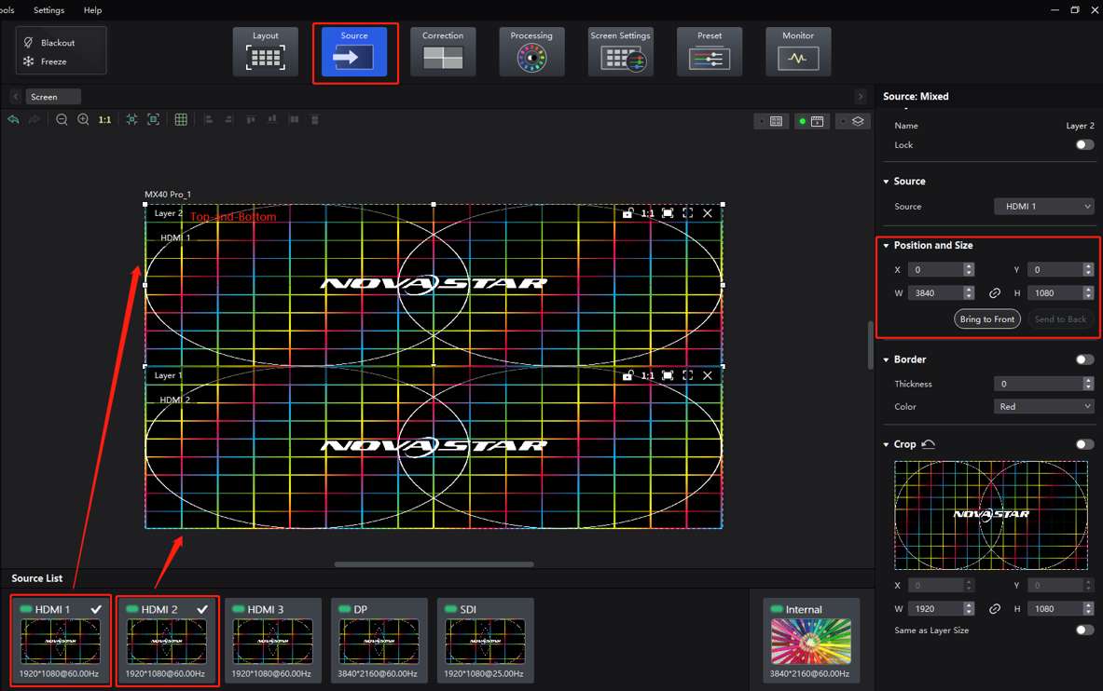Select the active green source view mode
Image resolution: width=1103 pixels, height=691 pixels.
(x=812, y=121)
